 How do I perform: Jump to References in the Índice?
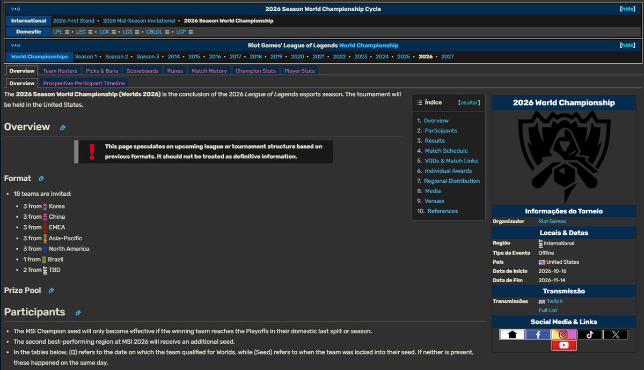coord(443,211)
